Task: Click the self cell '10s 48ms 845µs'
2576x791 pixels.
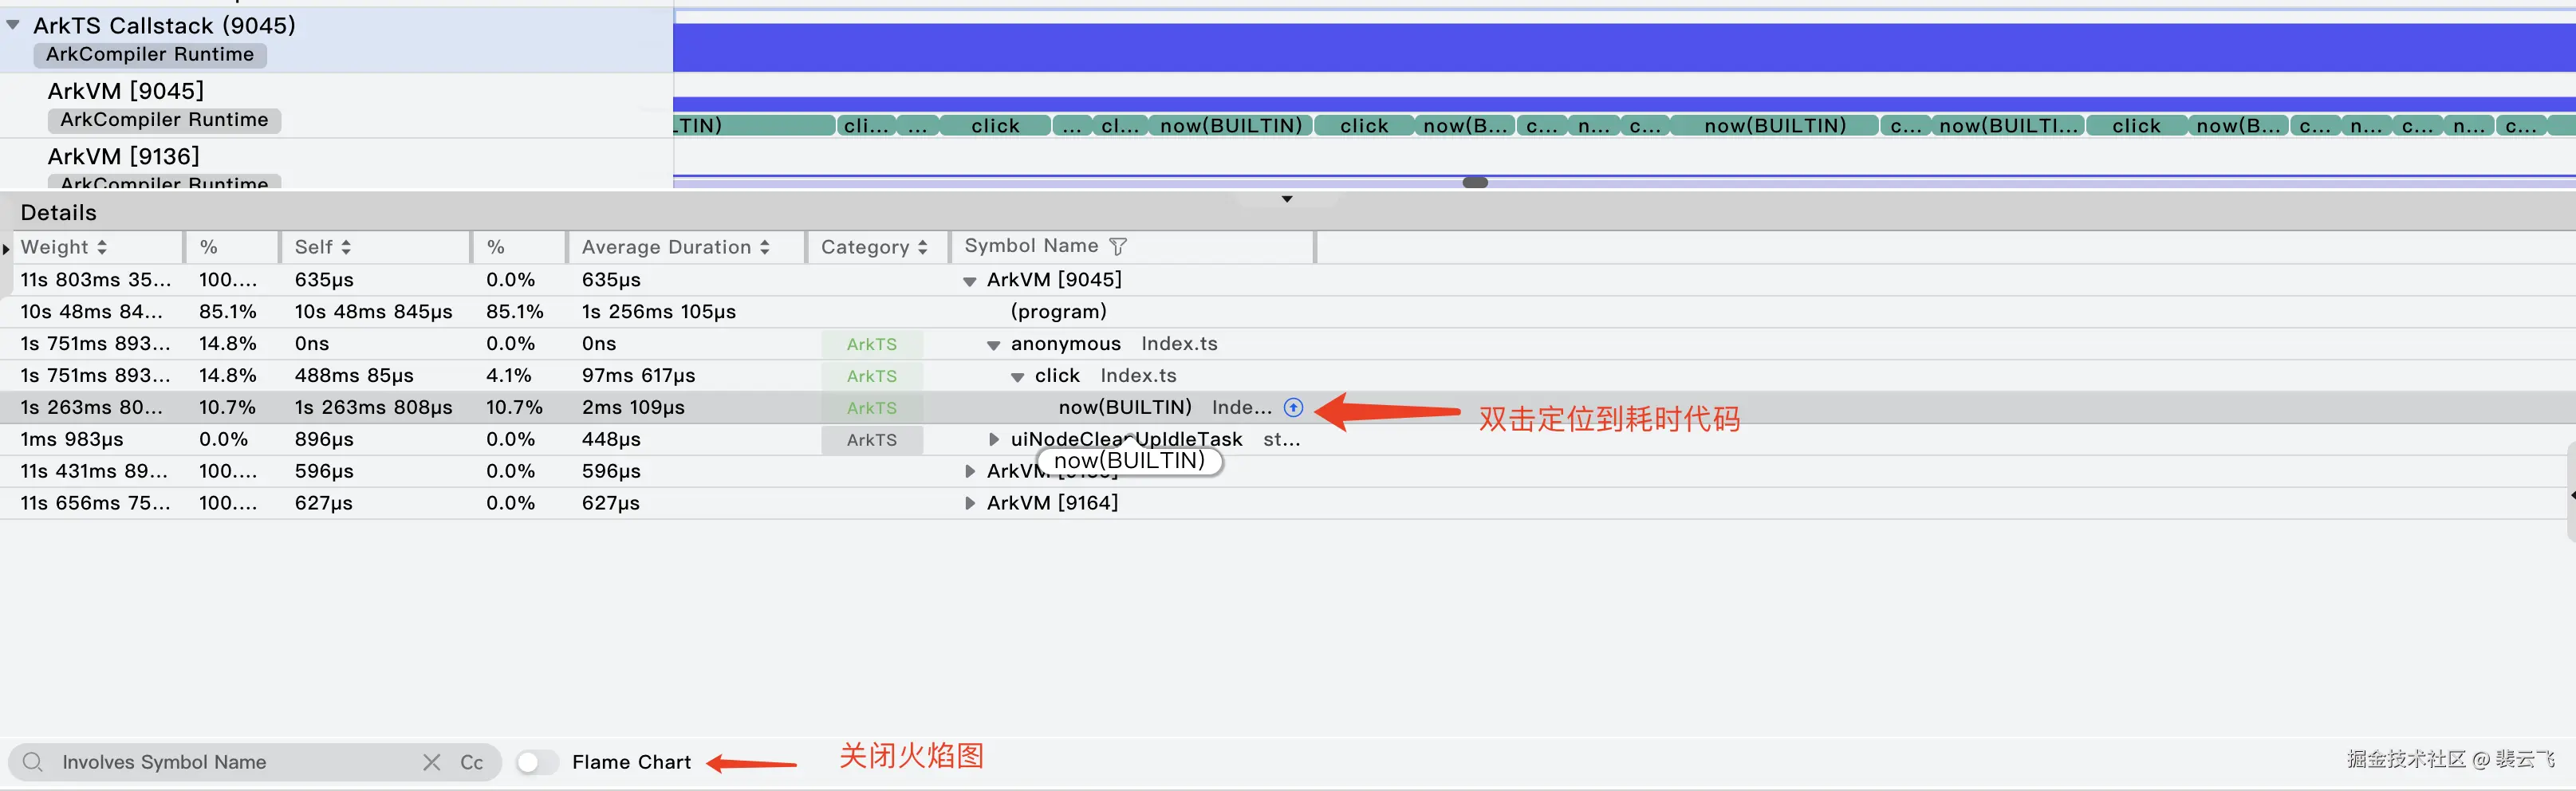Action: pos(373,311)
